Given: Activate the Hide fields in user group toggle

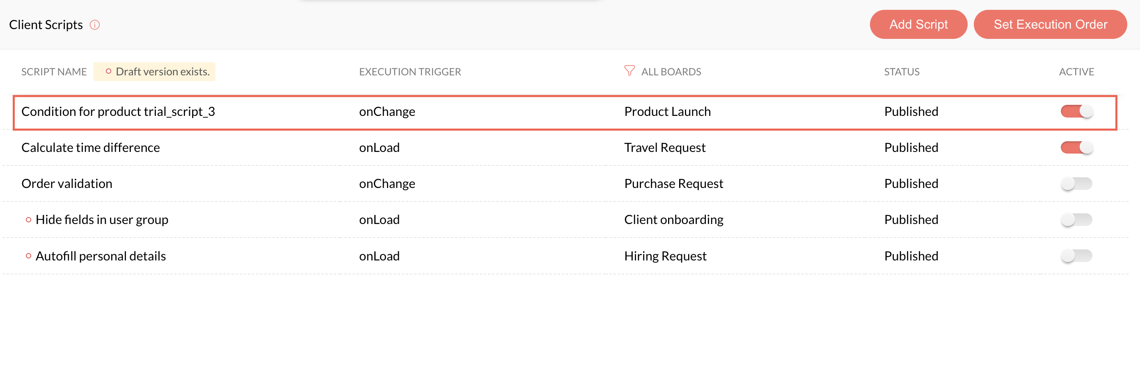Looking at the screenshot, I should [1076, 219].
